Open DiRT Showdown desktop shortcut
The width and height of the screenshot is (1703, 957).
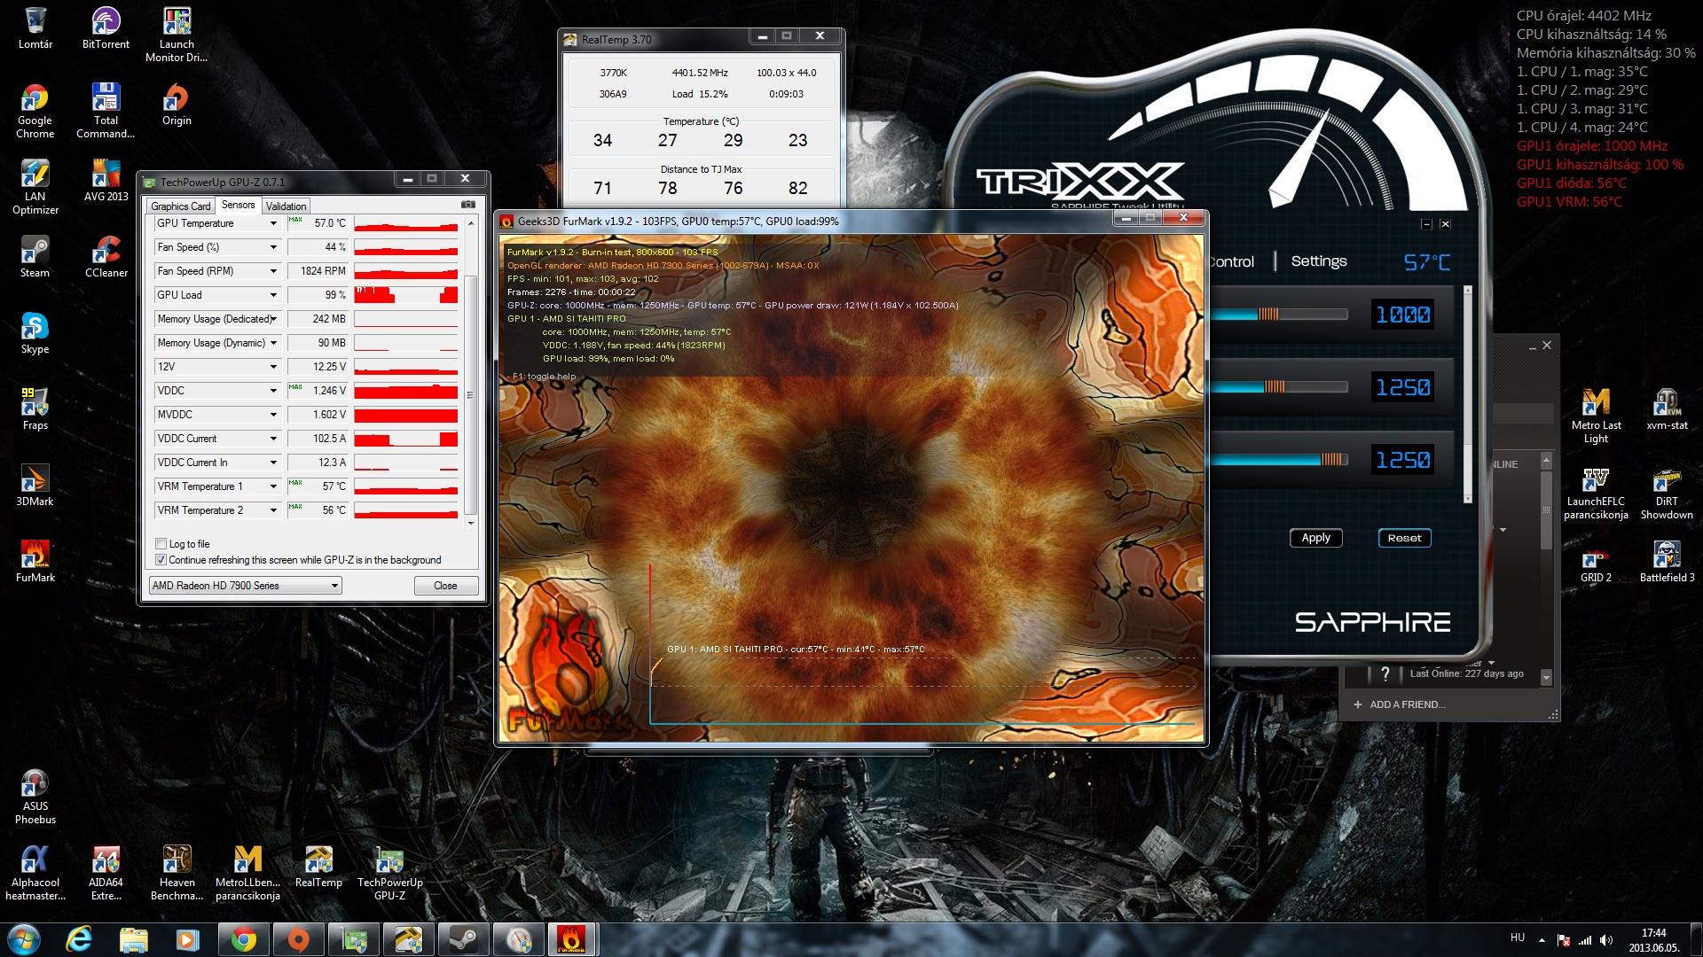click(x=1667, y=491)
